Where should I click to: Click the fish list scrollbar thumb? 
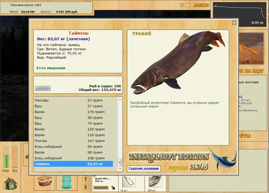point(120,162)
